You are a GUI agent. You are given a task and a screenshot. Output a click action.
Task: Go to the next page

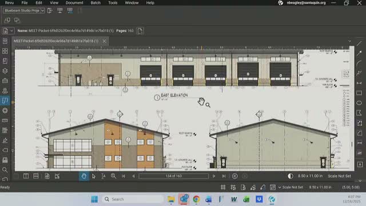(213, 176)
